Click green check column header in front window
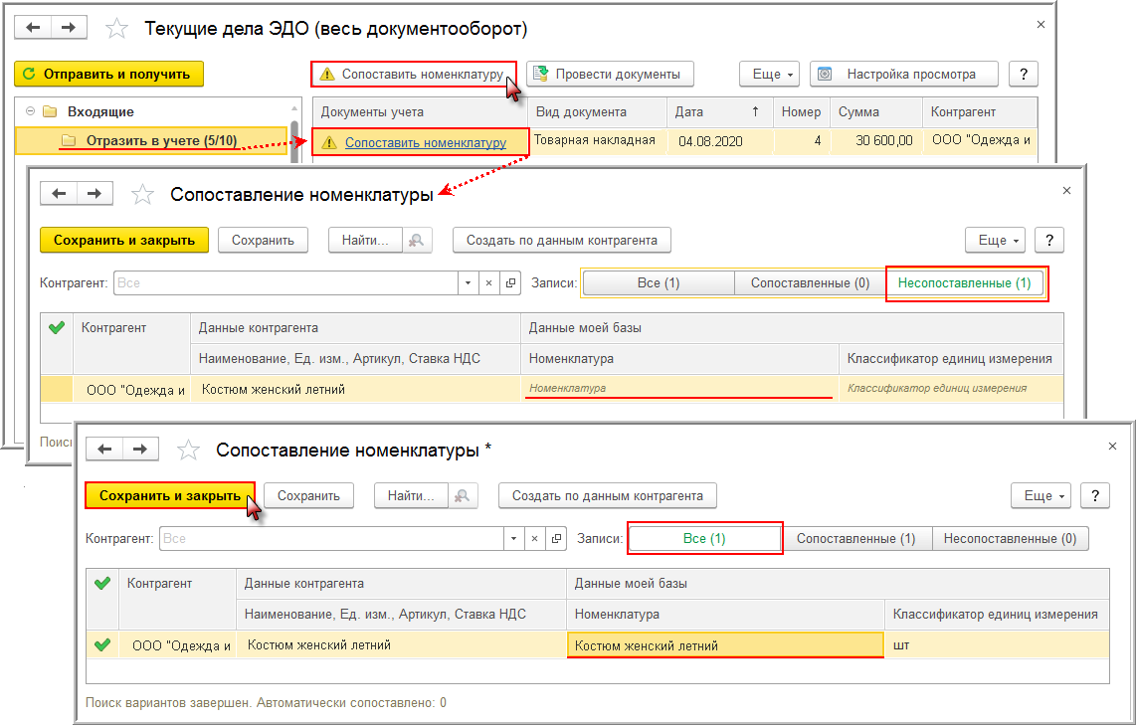Image resolution: width=1136 pixels, height=726 pixels. [102, 583]
